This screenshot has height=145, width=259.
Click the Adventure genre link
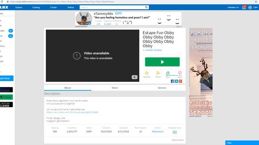[x=157, y=132]
